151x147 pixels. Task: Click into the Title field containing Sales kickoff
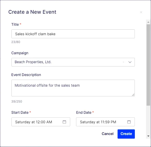point(73,34)
